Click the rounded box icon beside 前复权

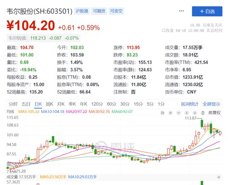(202, 113)
